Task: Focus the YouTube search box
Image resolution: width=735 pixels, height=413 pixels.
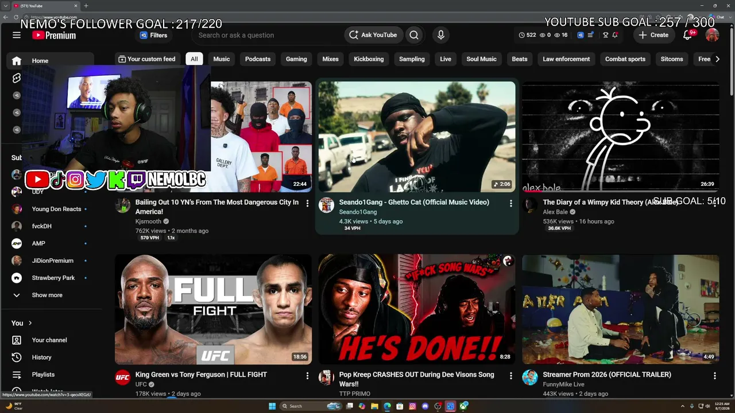Action: [267, 35]
